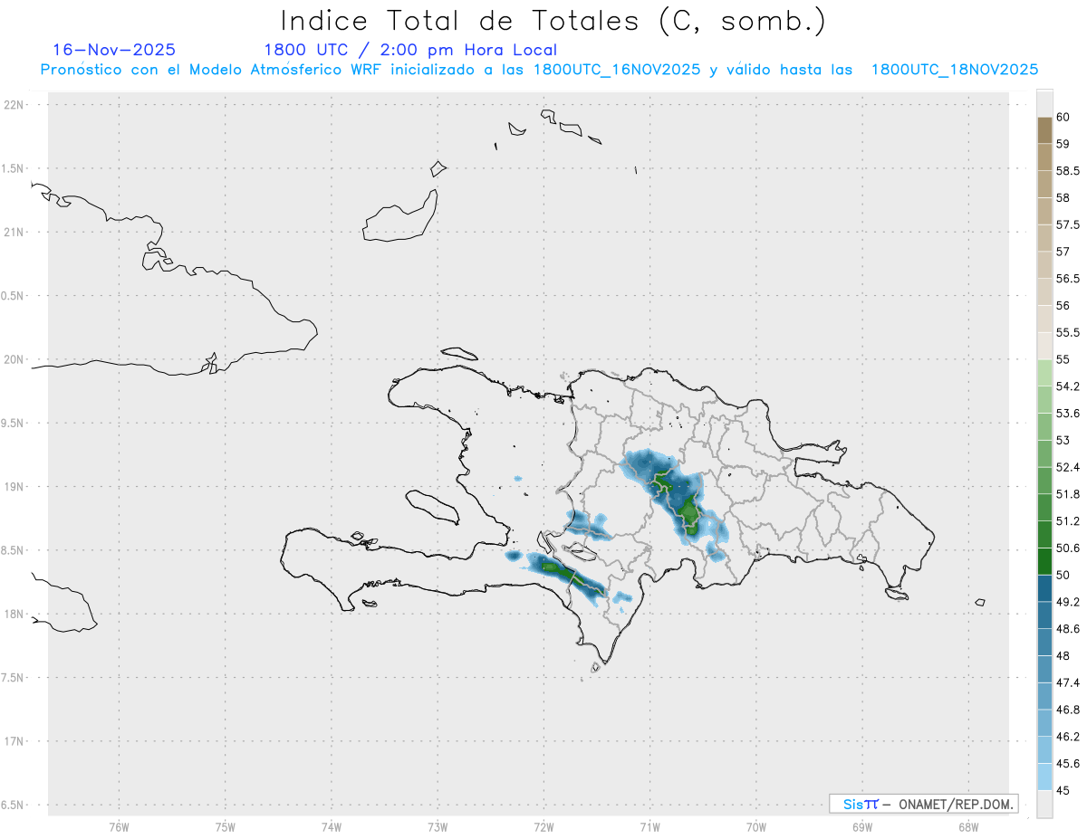Click the legend value '55'
The height and width of the screenshot is (839, 1087).
[1063, 359]
